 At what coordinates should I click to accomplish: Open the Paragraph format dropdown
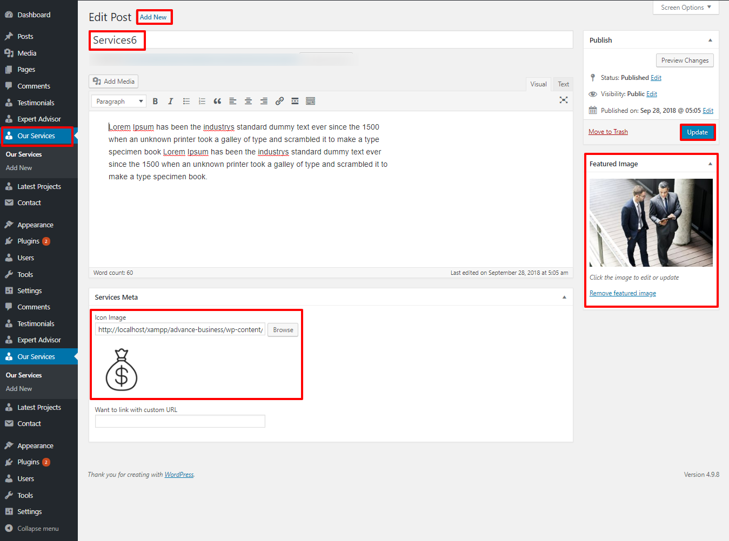119,101
